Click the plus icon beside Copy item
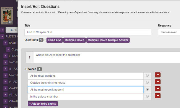The width and height of the screenshot is (180, 108). pyautogui.click(x=8, y=49)
